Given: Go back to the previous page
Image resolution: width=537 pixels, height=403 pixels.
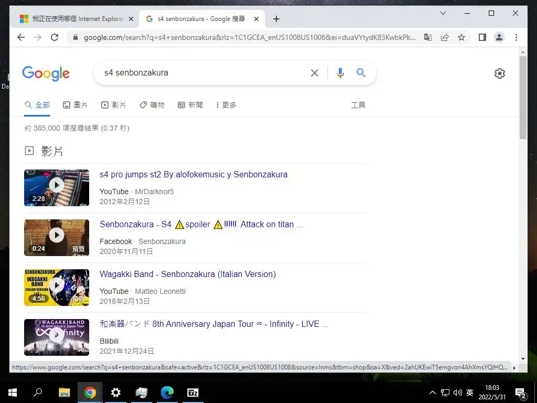Looking at the screenshot, I should [x=21, y=37].
